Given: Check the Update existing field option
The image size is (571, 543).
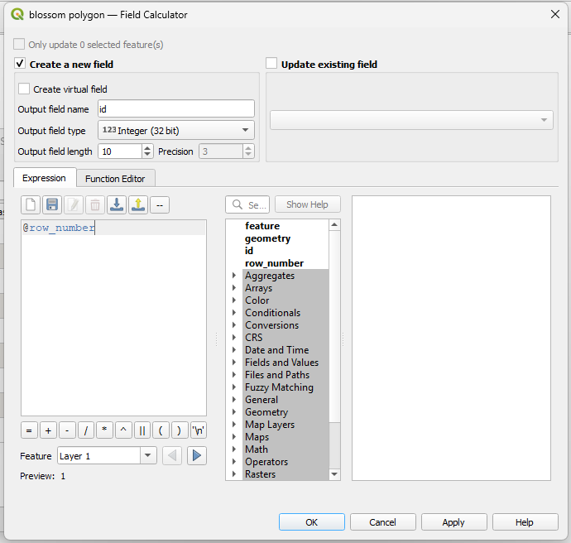Looking at the screenshot, I should tap(271, 64).
